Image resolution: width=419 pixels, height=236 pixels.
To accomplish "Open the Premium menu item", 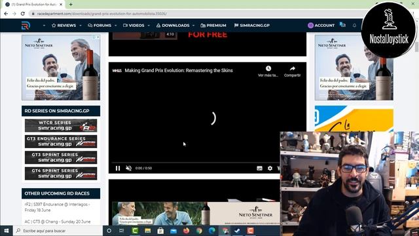I will (213, 26).
